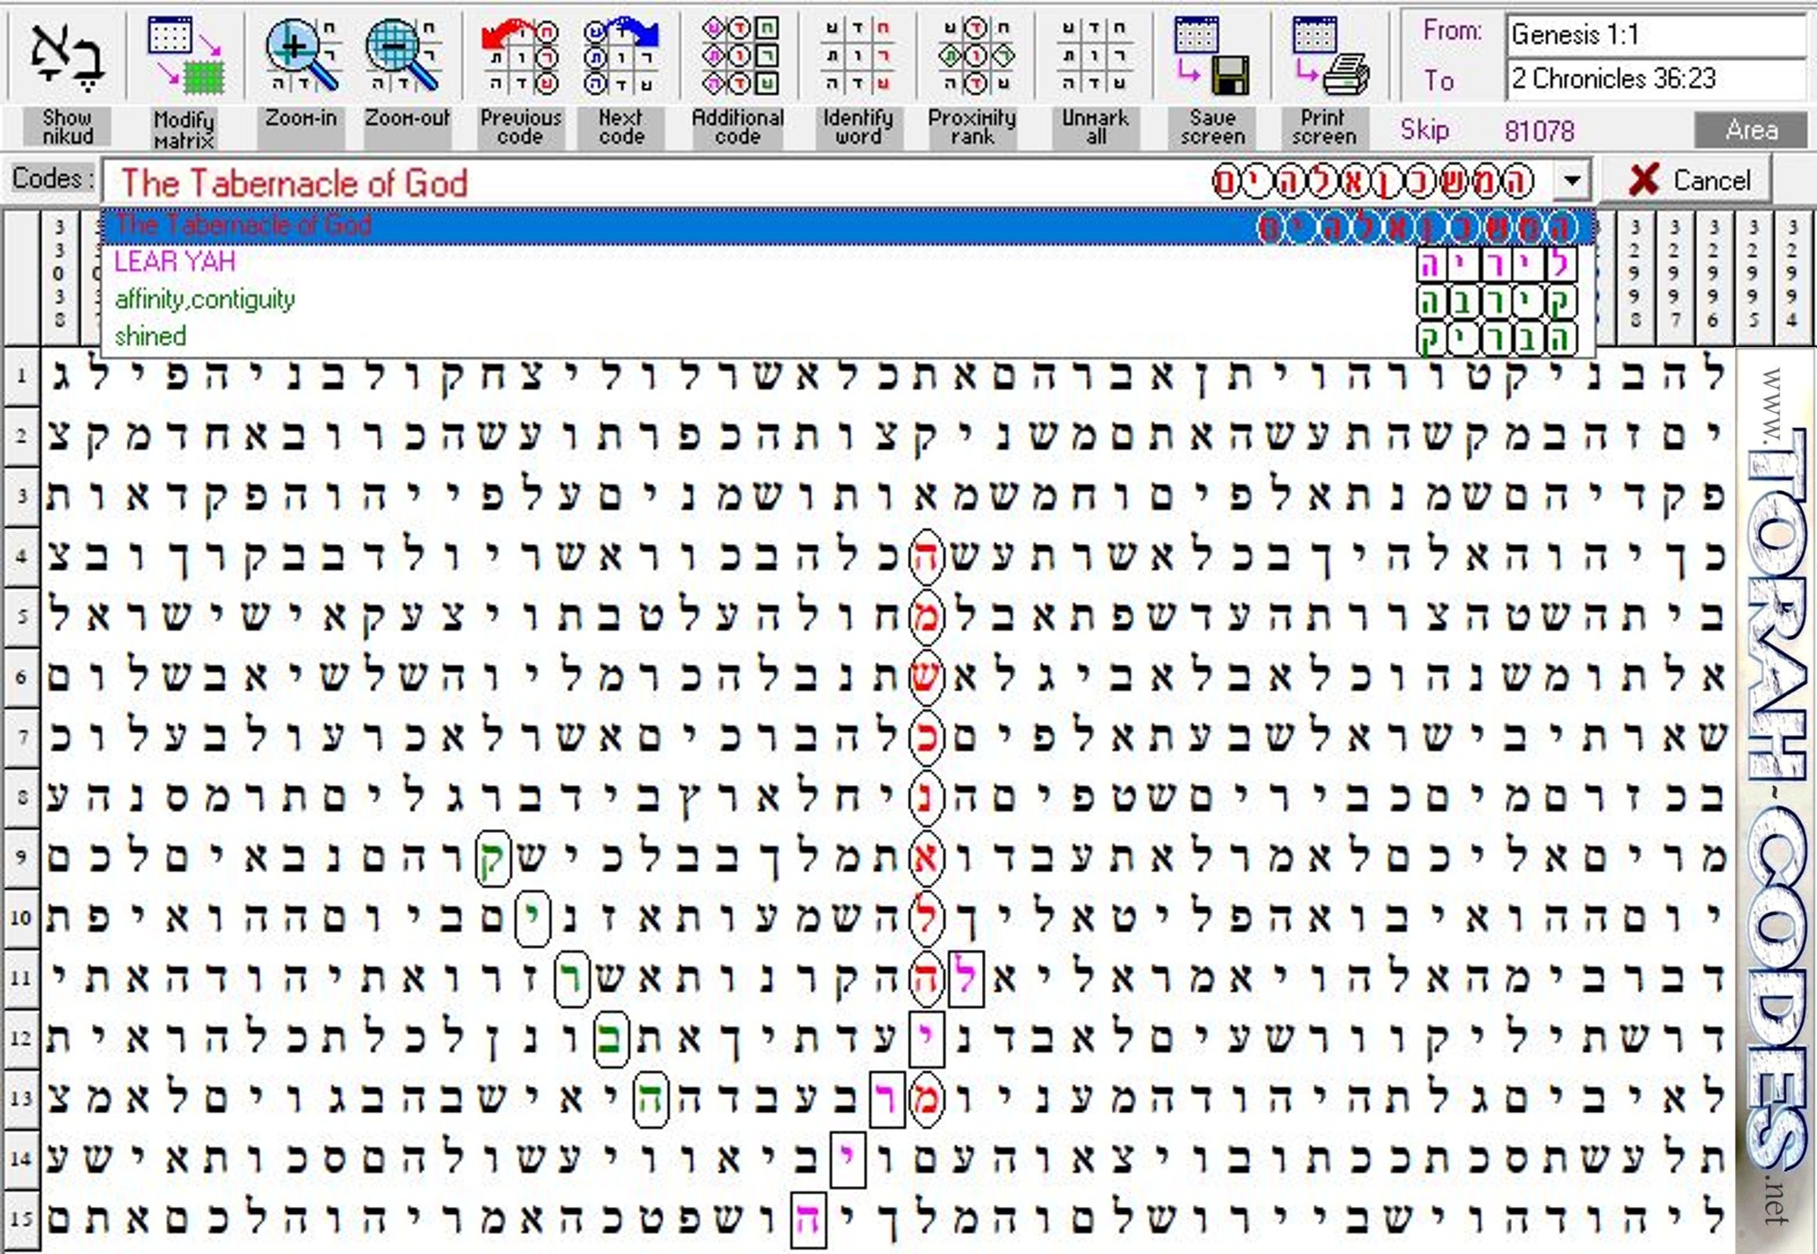Go to the Previous code
This screenshot has width=1817, height=1254.
pyautogui.click(x=520, y=56)
